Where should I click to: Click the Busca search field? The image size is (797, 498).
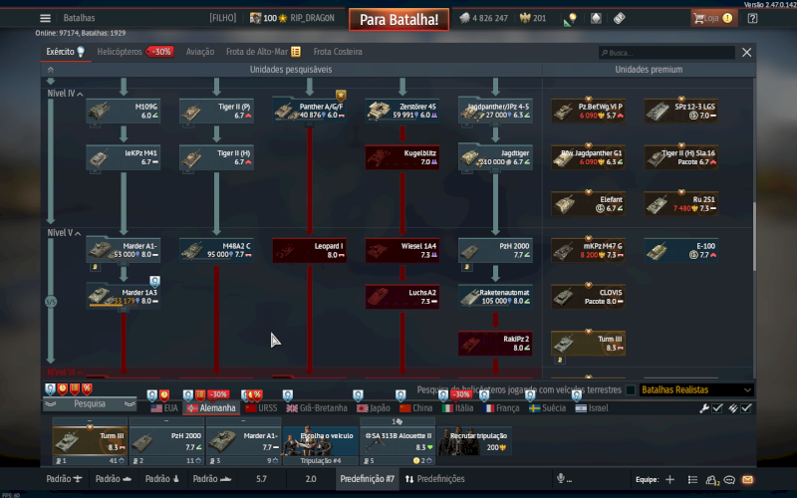[x=665, y=52]
